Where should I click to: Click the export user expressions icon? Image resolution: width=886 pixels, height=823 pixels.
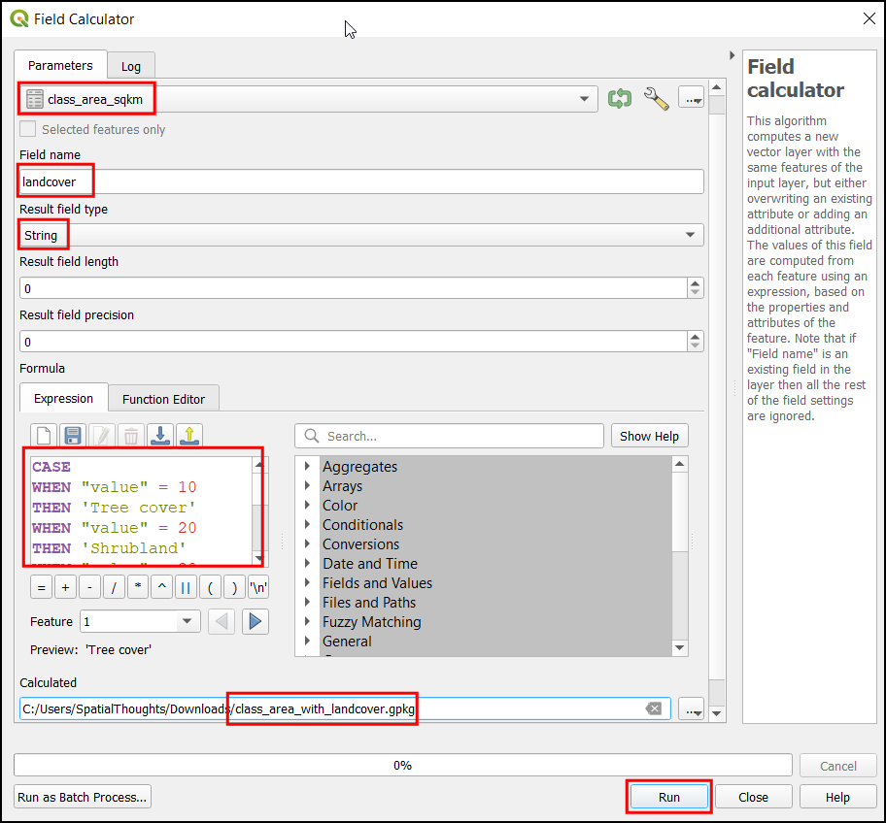tap(189, 436)
